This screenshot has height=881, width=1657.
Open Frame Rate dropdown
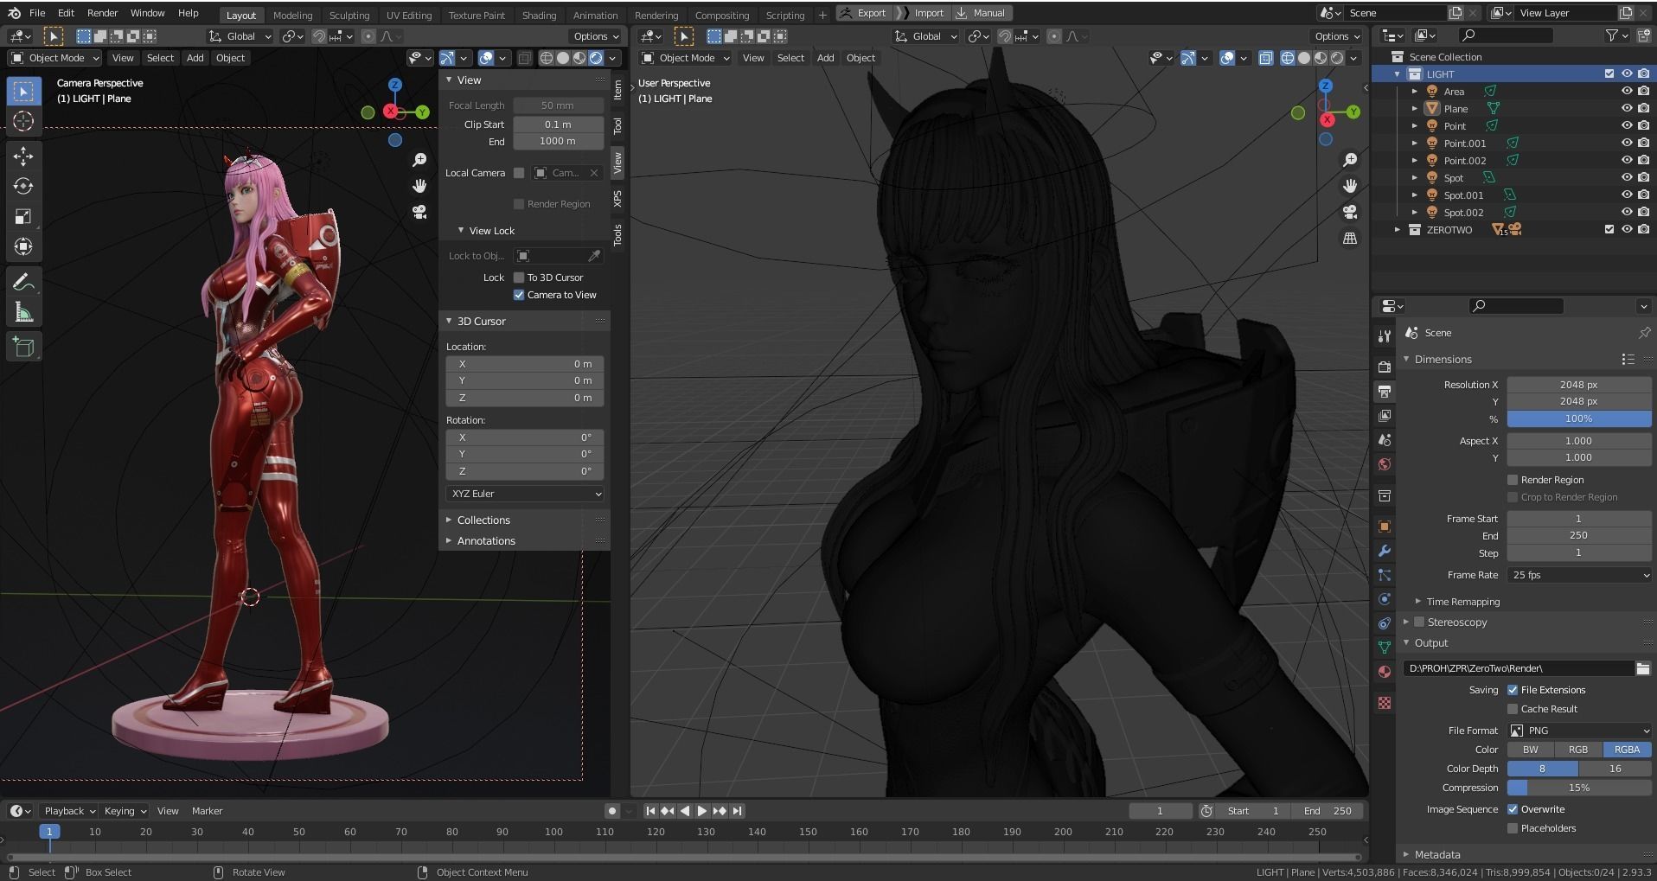click(x=1579, y=575)
